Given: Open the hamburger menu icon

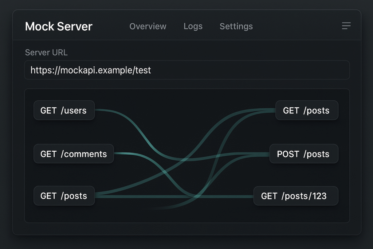Looking at the screenshot, I should click(x=346, y=26).
